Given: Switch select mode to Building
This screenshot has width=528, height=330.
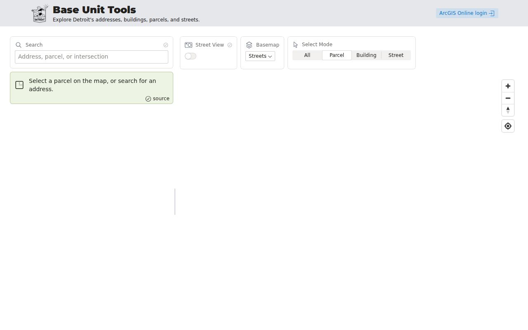Looking at the screenshot, I should coord(366,55).
